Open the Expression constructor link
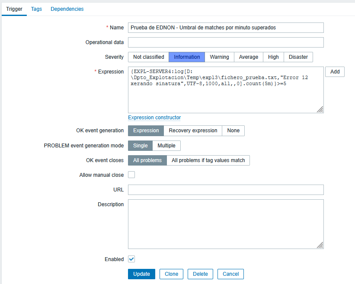Screen dimensions: 355x284 click(x=154, y=118)
